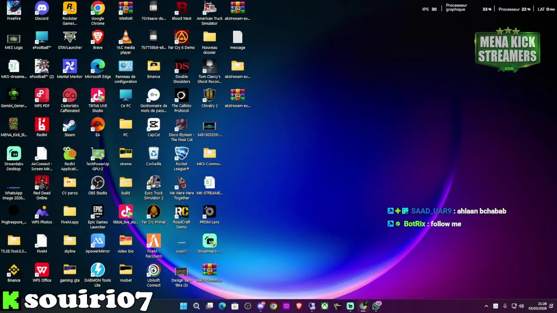557x313 pixels.
Task: Select Far Cry Primal desktop icon
Action: (x=154, y=215)
